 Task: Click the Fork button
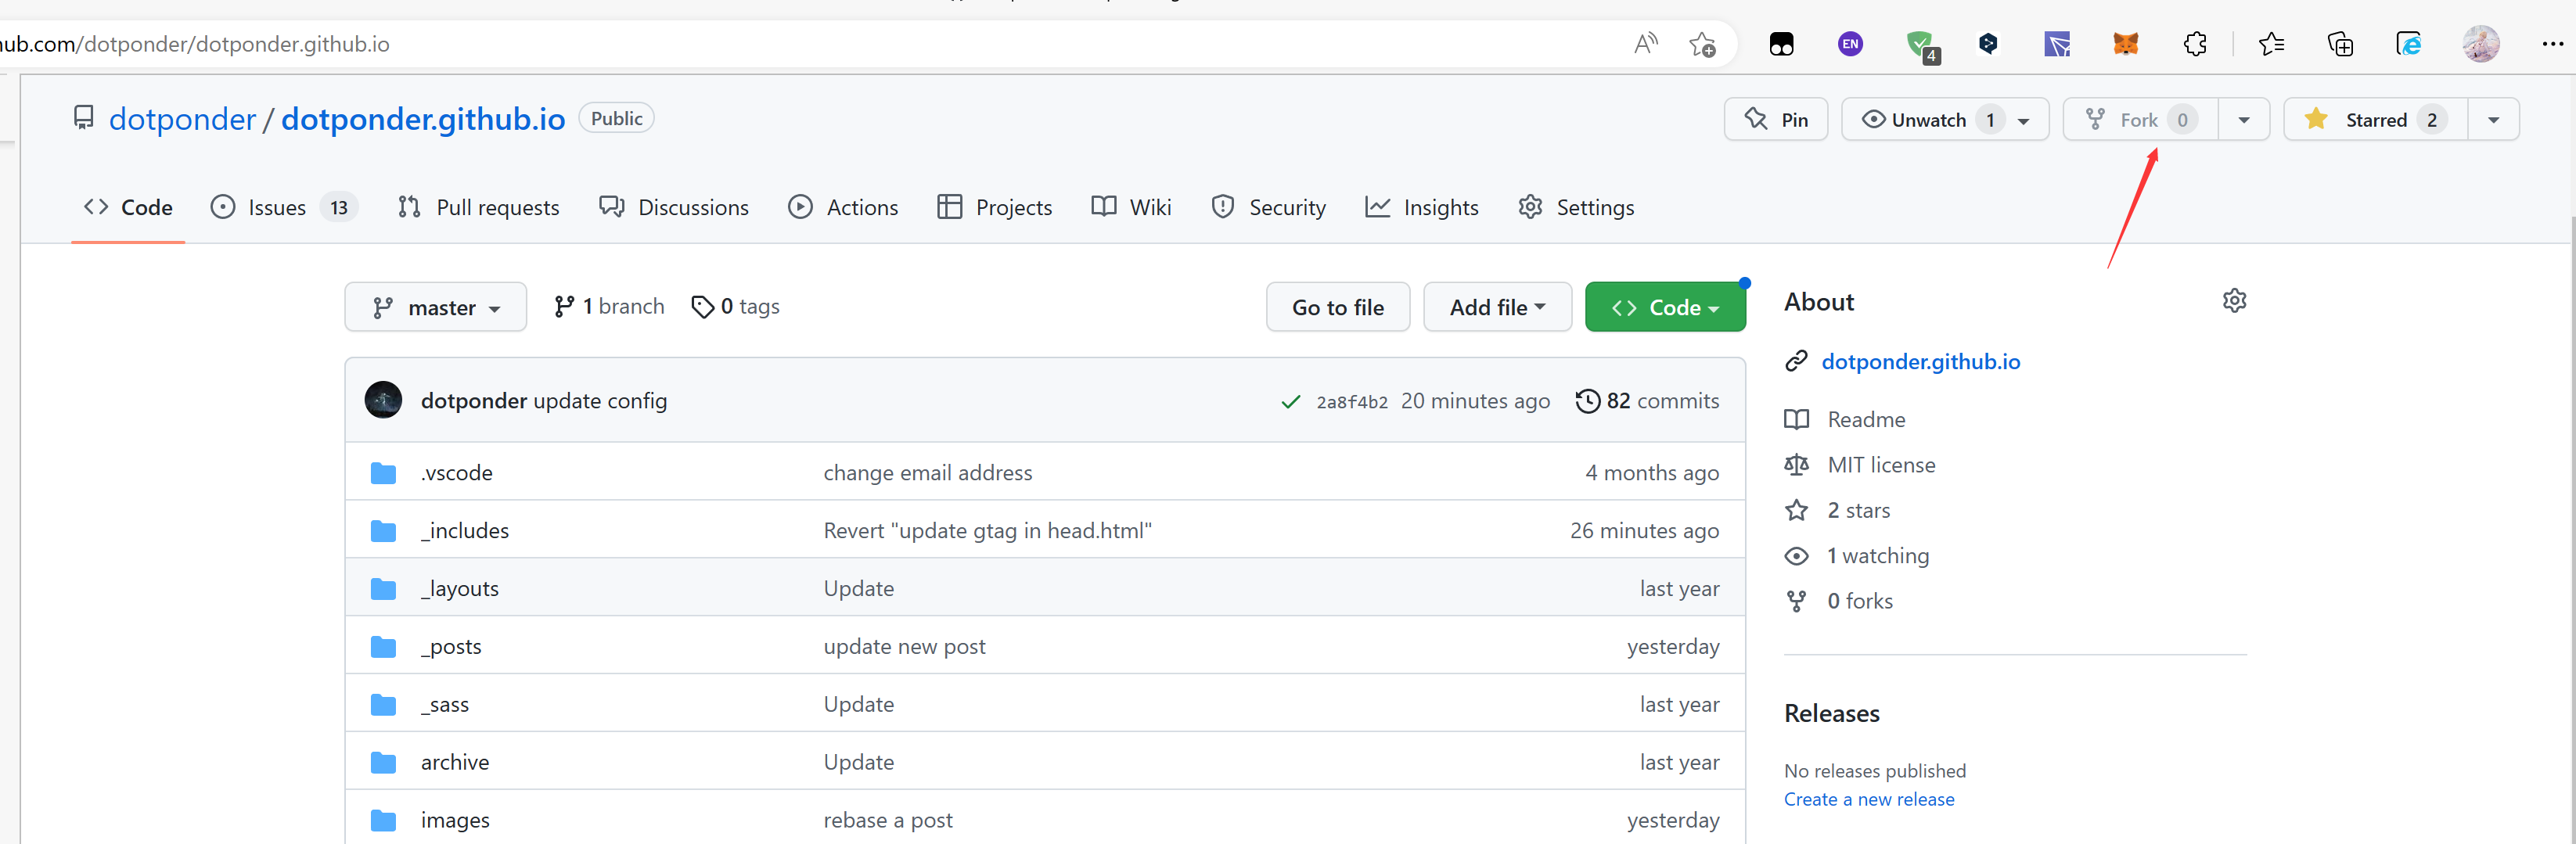pos(2141,120)
